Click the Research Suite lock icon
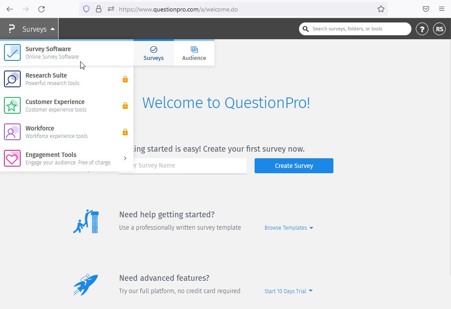Viewport: 451px width, 309px height. (x=125, y=79)
